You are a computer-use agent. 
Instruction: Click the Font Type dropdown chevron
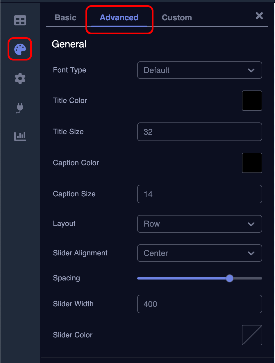251,70
